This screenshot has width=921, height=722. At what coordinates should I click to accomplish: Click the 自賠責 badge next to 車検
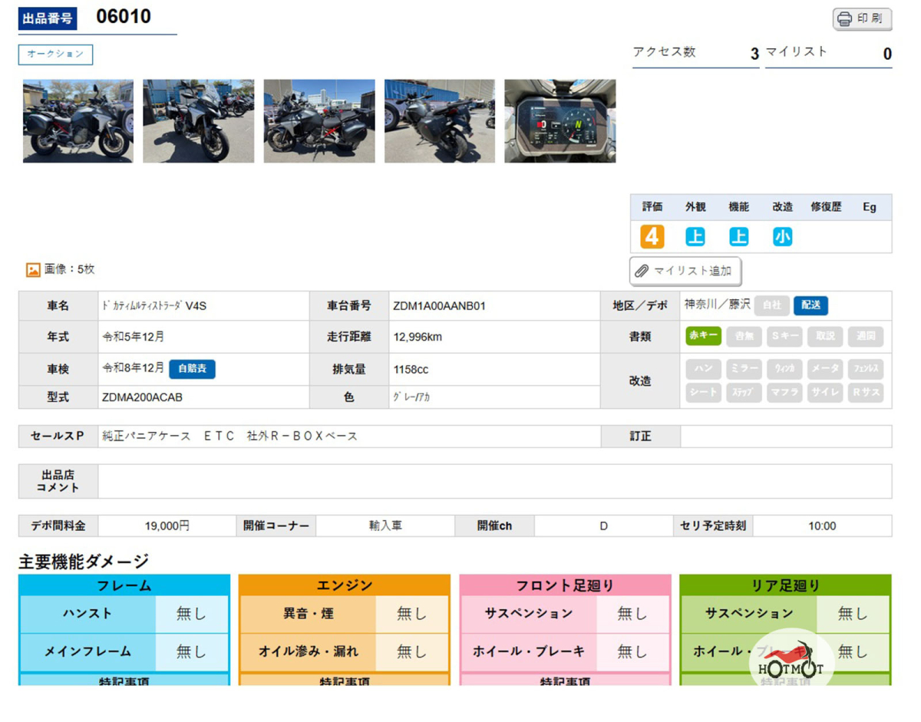click(x=192, y=369)
